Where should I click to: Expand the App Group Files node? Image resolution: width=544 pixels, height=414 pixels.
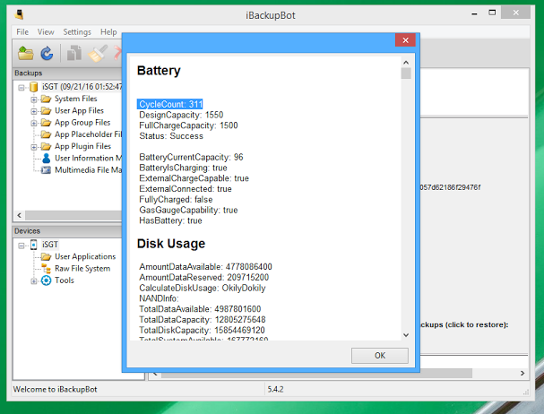[34, 123]
